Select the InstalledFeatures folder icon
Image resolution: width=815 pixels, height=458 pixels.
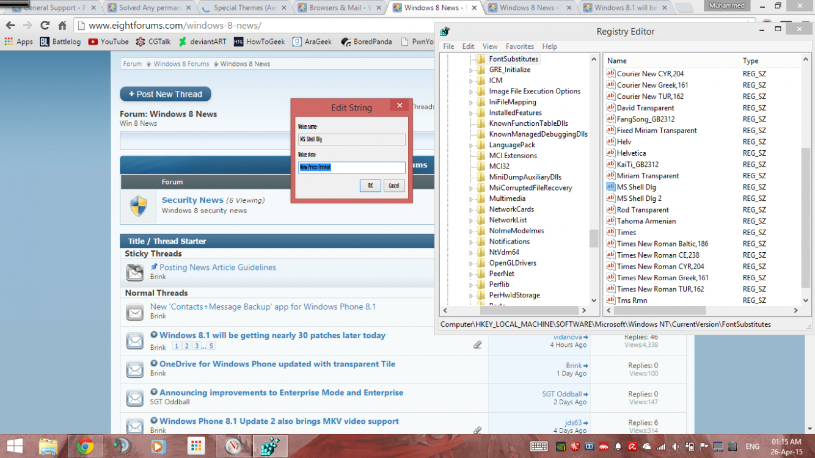coord(481,113)
